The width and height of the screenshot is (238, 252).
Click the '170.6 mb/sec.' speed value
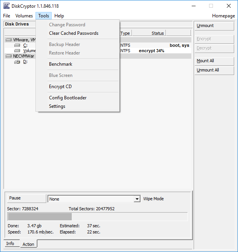[41, 232]
